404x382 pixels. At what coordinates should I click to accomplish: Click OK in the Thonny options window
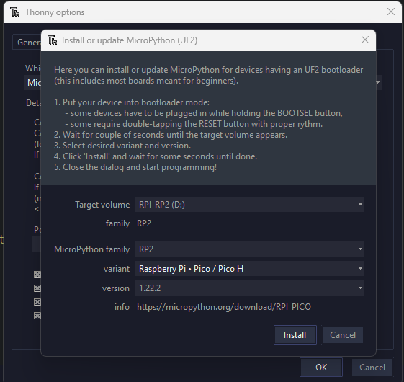click(x=321, y=368)
